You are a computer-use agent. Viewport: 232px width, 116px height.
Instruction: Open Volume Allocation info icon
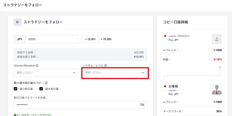[x=37, y=65]
